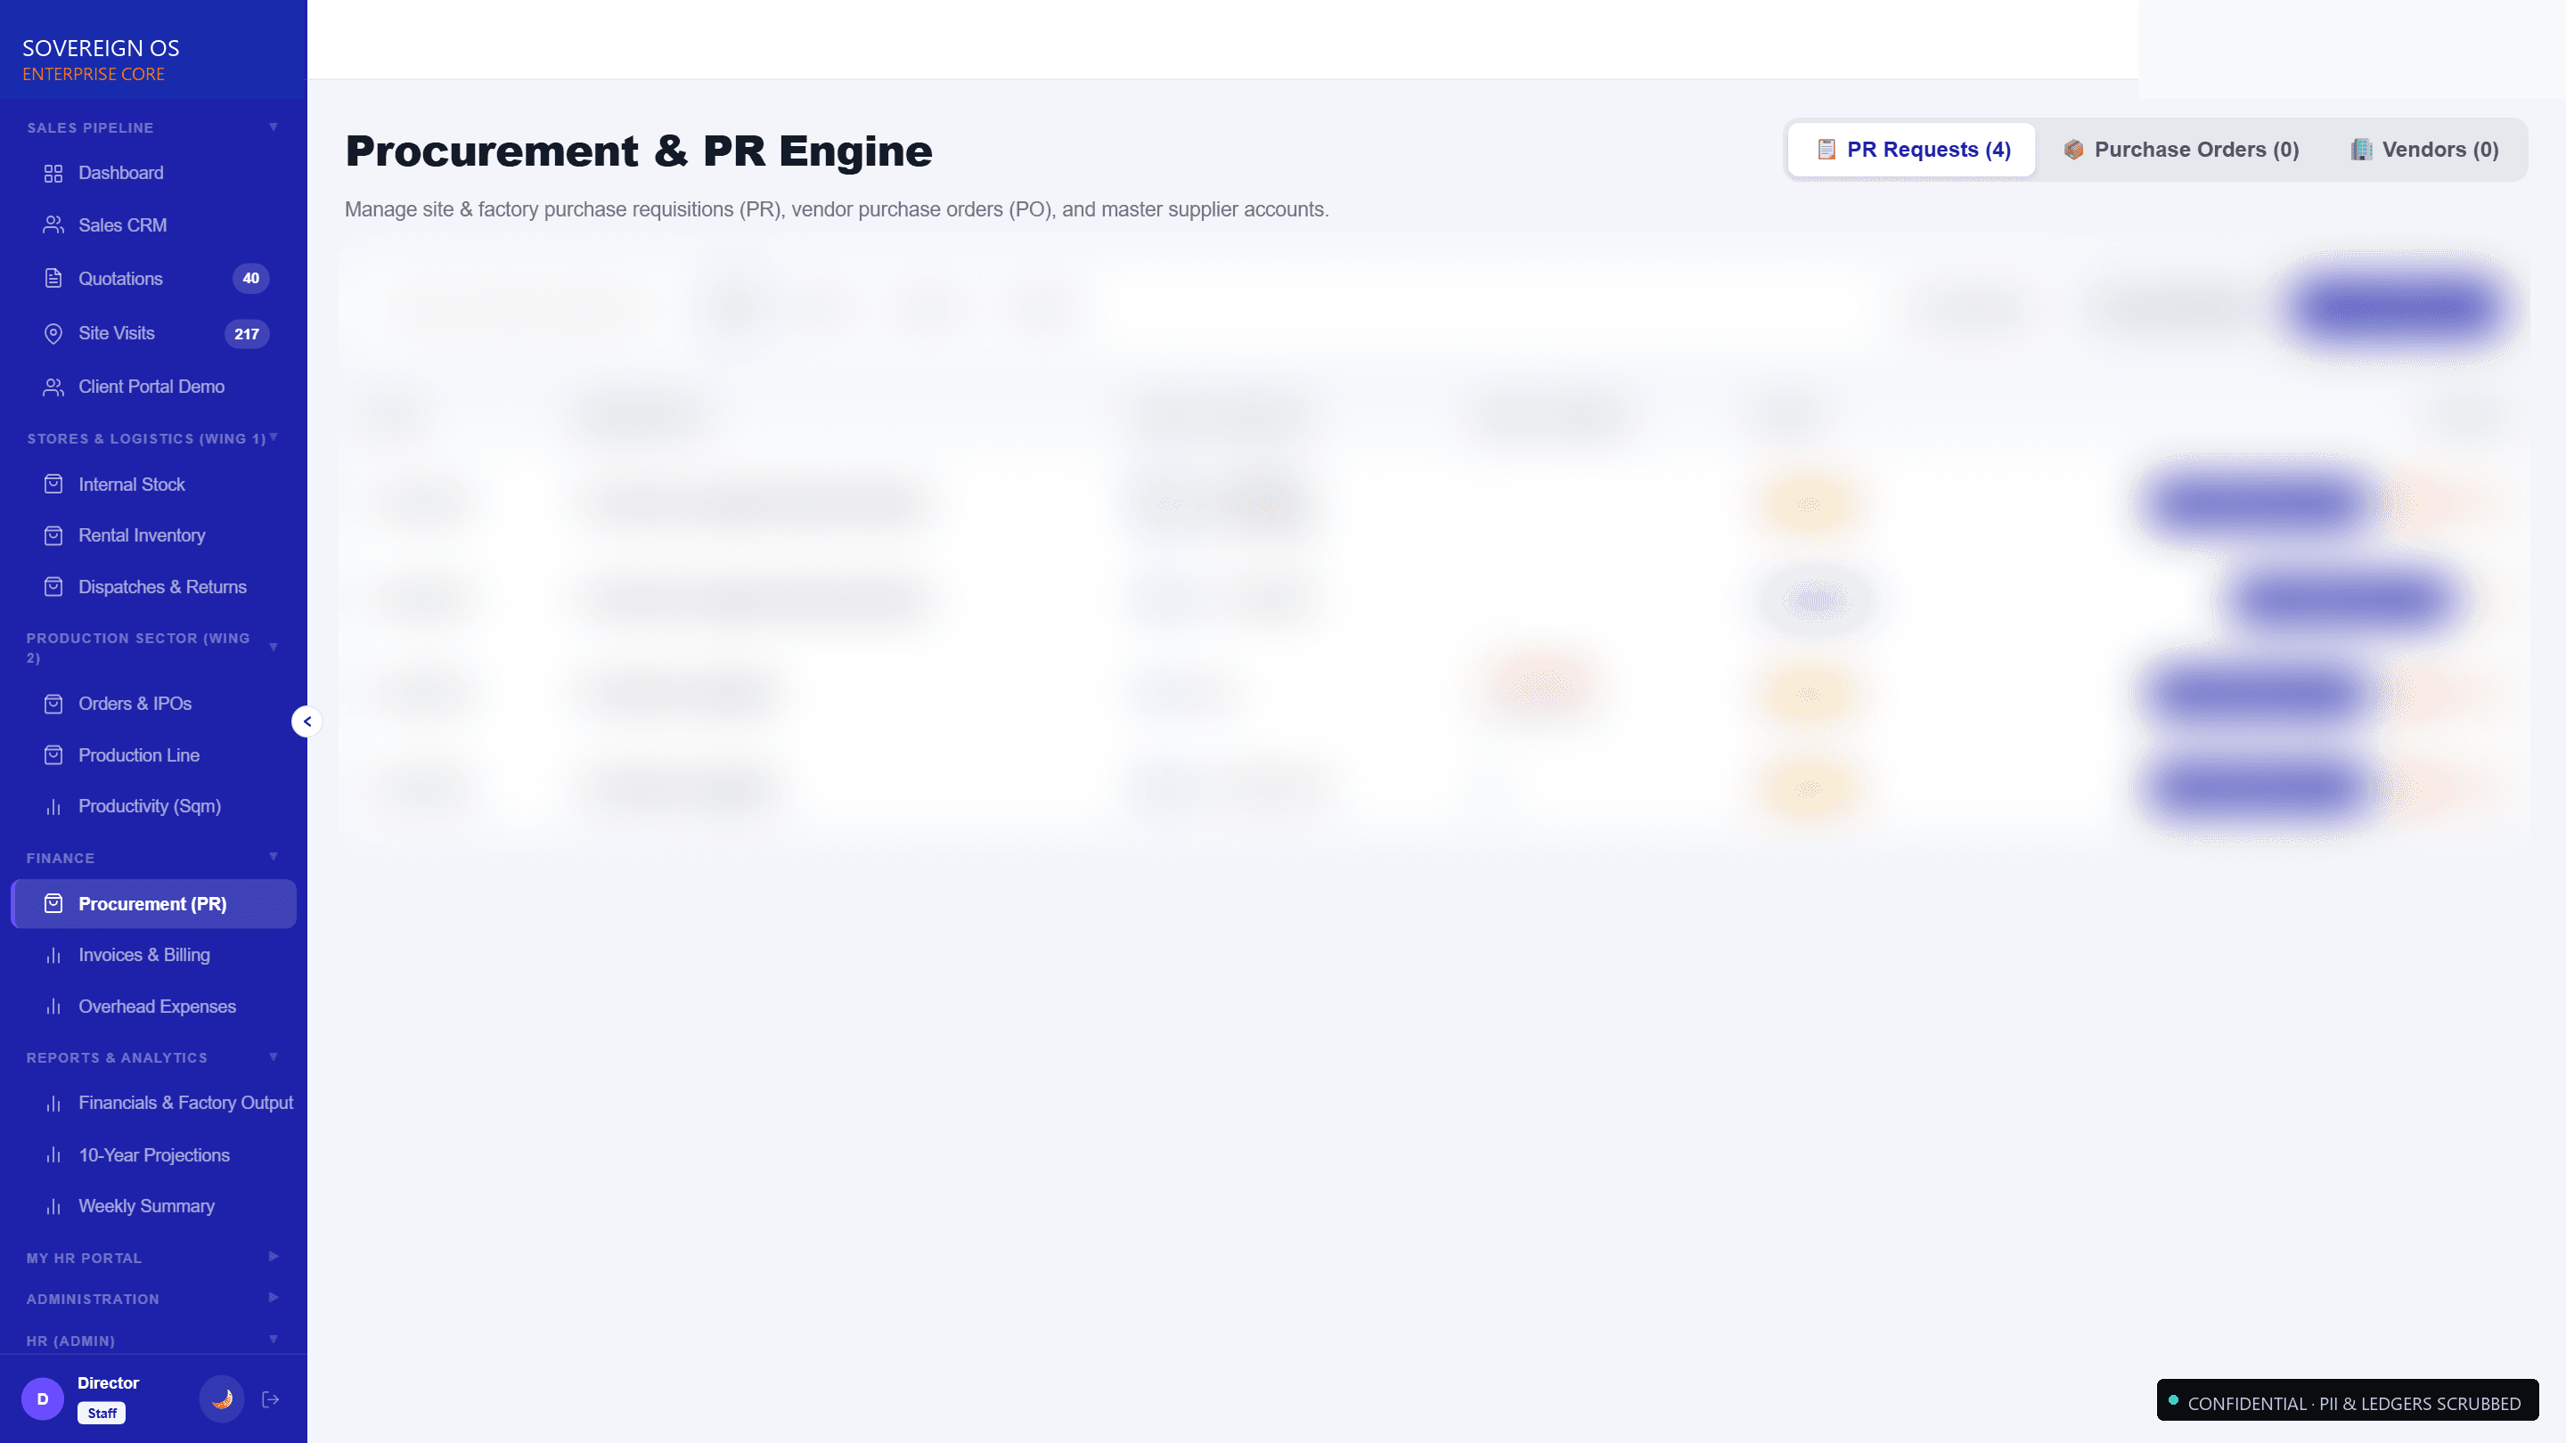Click the Staff role badge

(102, 1413)
